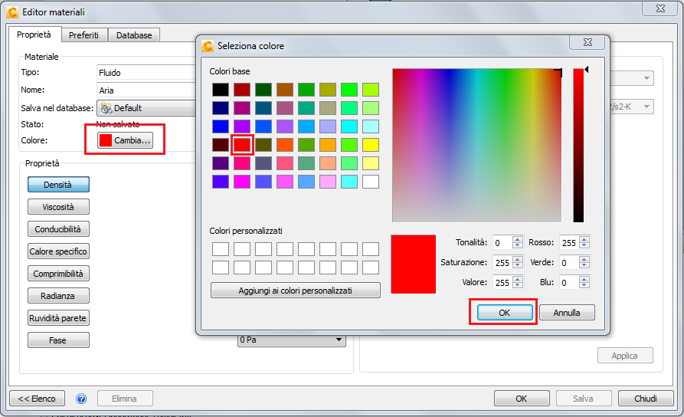
Task: Click Aggiungi ai colori personalizzati
Action: click(296, 291)
